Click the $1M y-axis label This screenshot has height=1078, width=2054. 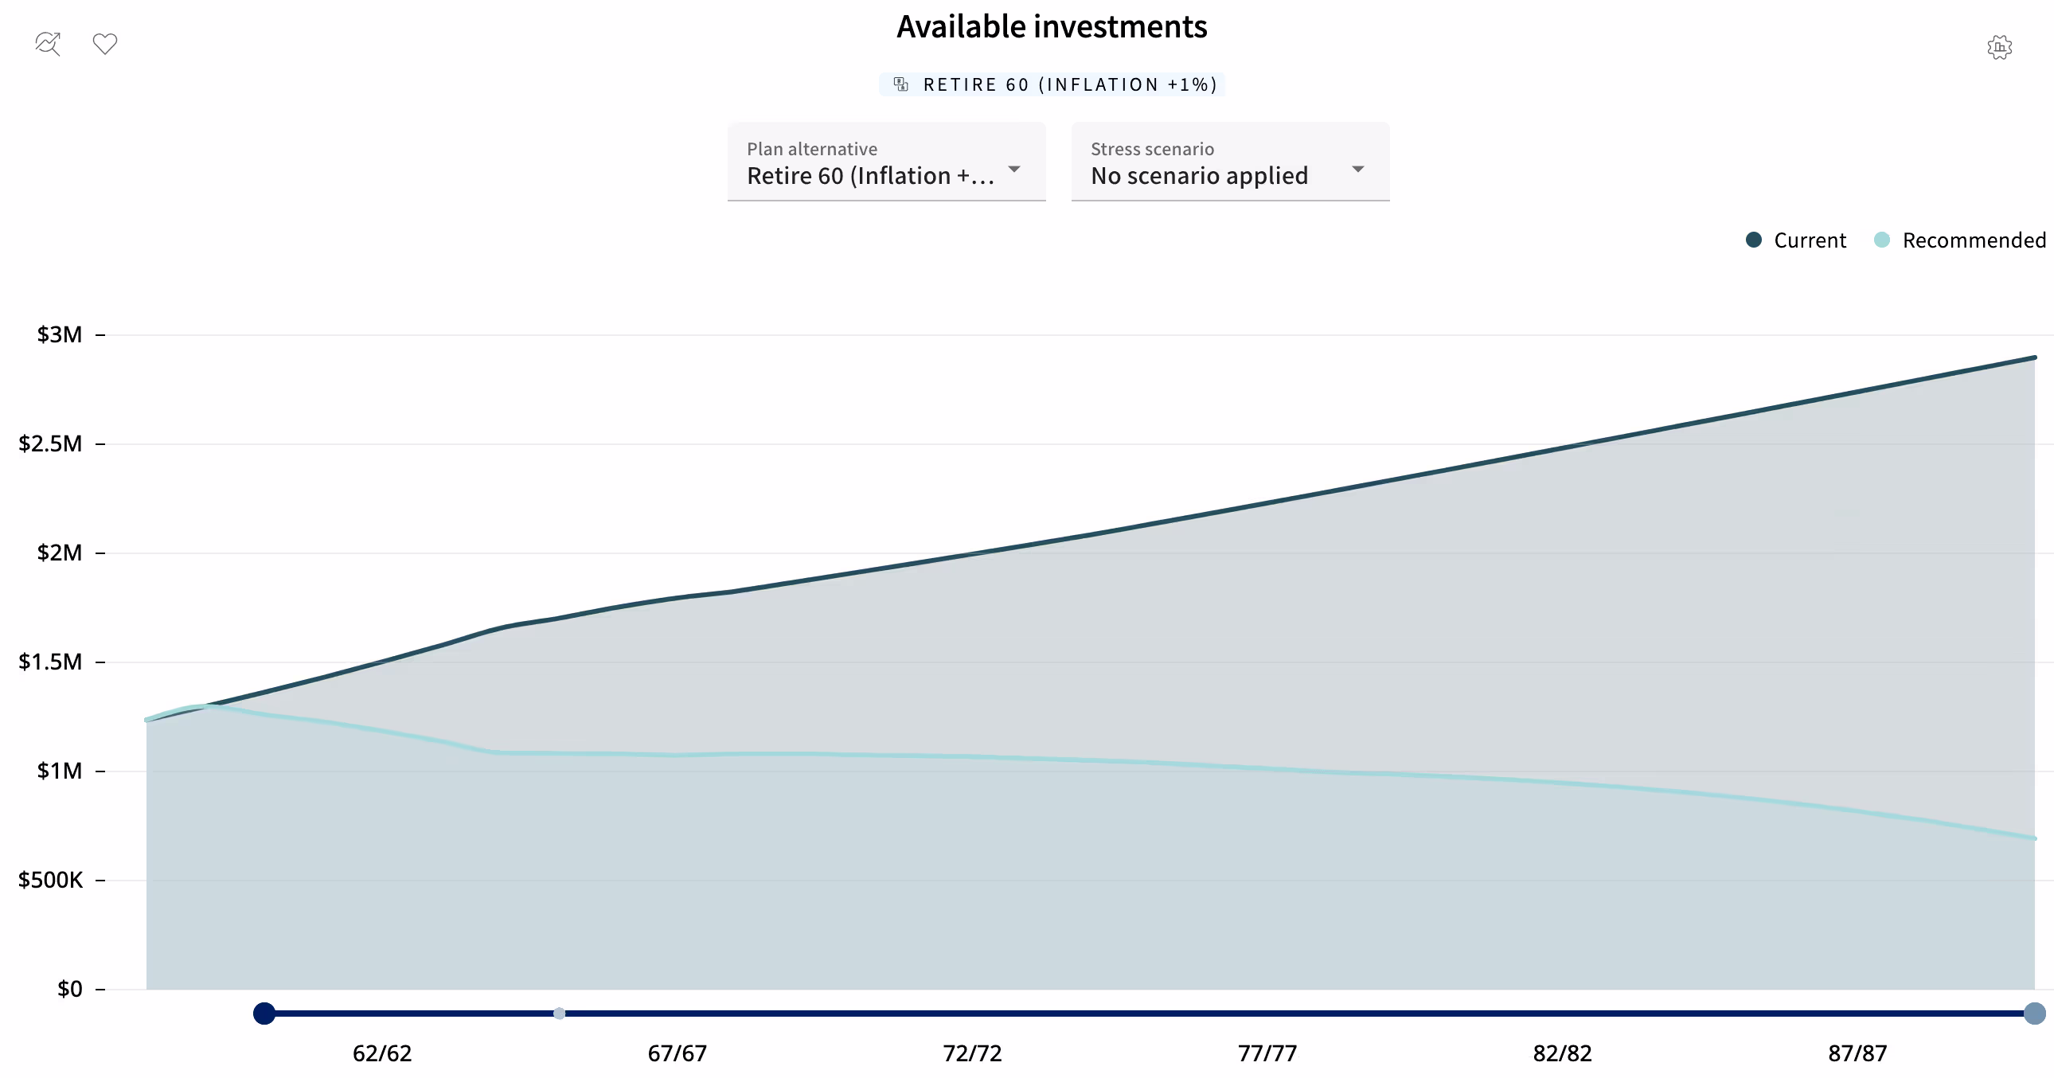click(x=59, y=771)
